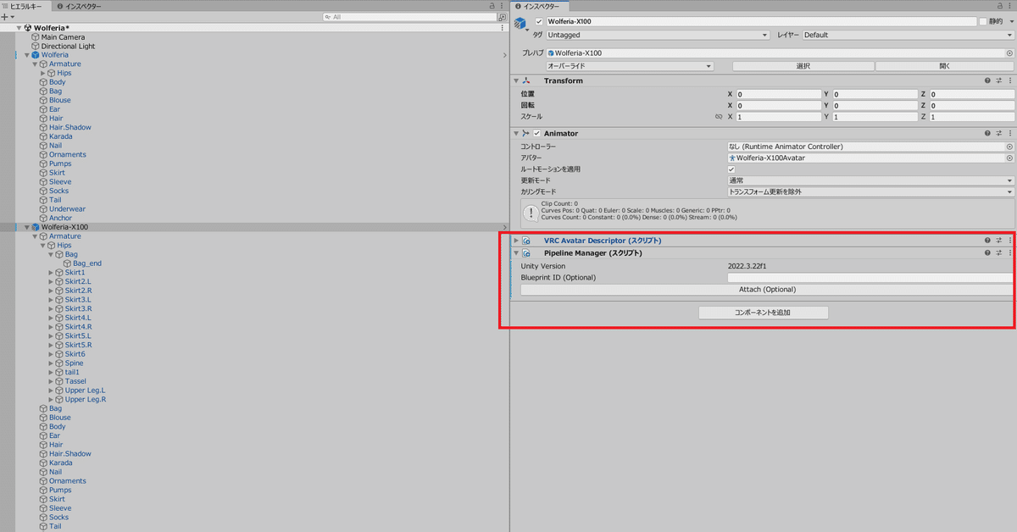Open the Hierarchy panel three-dot menu
The width and height of the screenshot is (1017, 532).
(502, 6)
